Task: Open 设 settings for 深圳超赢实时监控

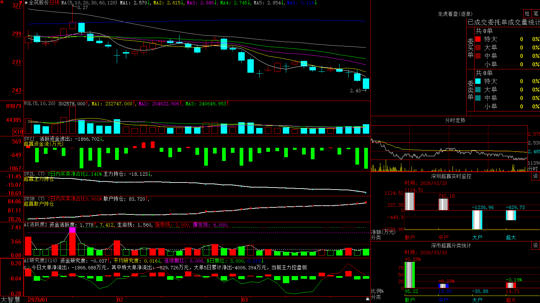Action: pyautogui.click(x=536, y=176)
